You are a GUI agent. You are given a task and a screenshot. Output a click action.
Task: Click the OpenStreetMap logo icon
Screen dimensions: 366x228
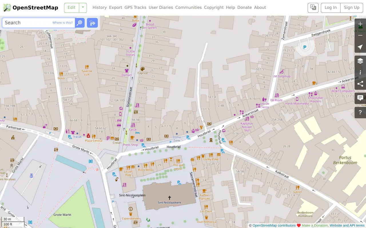coord(7,8)
